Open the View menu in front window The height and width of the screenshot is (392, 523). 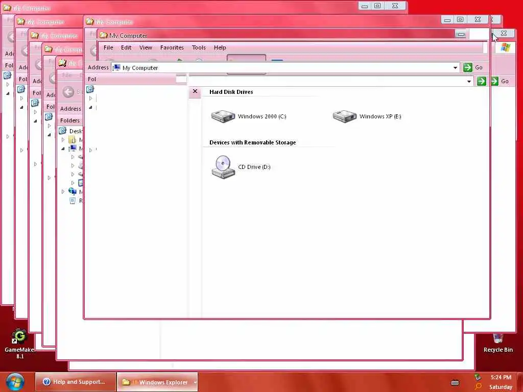tap(146, 47)
